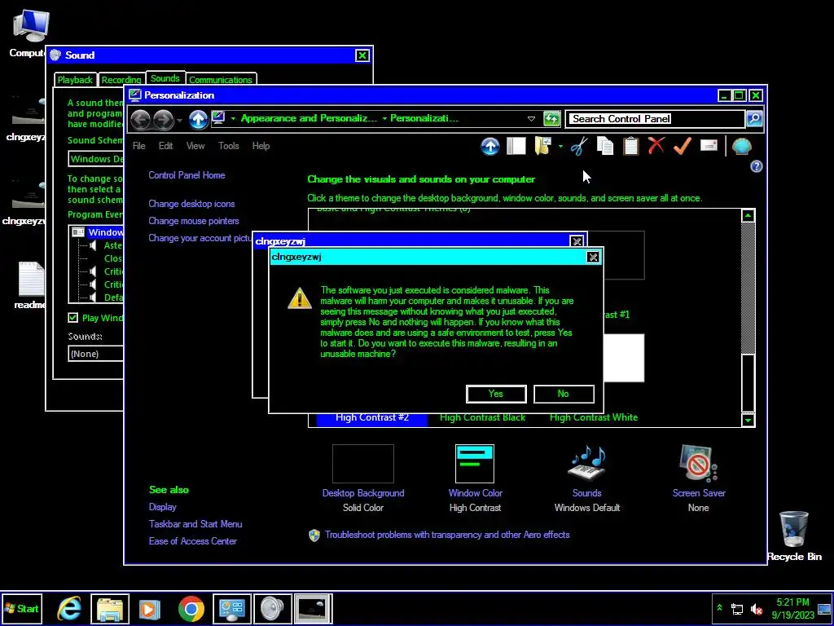
Task: Open the Tools menu
Action: [228, 146]
